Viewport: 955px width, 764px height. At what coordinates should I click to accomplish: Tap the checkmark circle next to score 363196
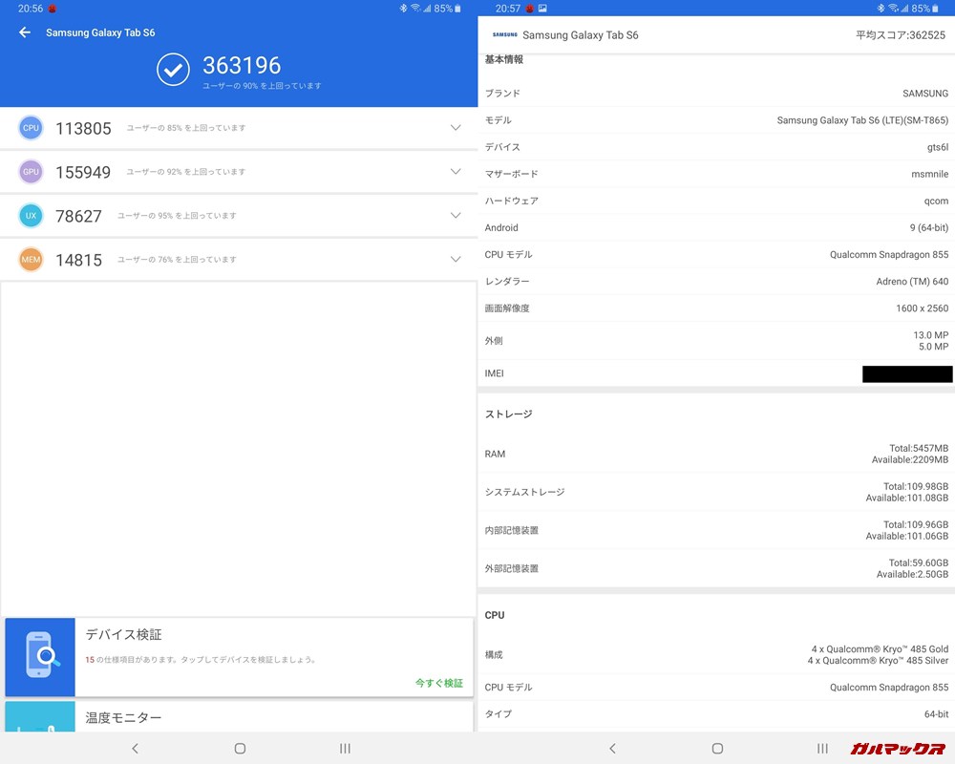173,67
